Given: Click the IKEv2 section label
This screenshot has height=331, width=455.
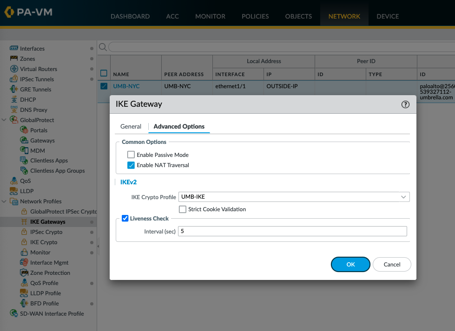Looking at the screenshot, I should tap(128, 182).
